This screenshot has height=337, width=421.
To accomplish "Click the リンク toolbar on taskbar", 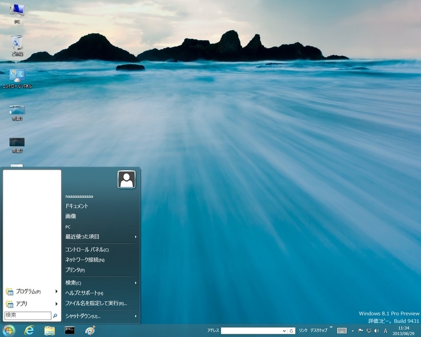I will coord(303,331).
